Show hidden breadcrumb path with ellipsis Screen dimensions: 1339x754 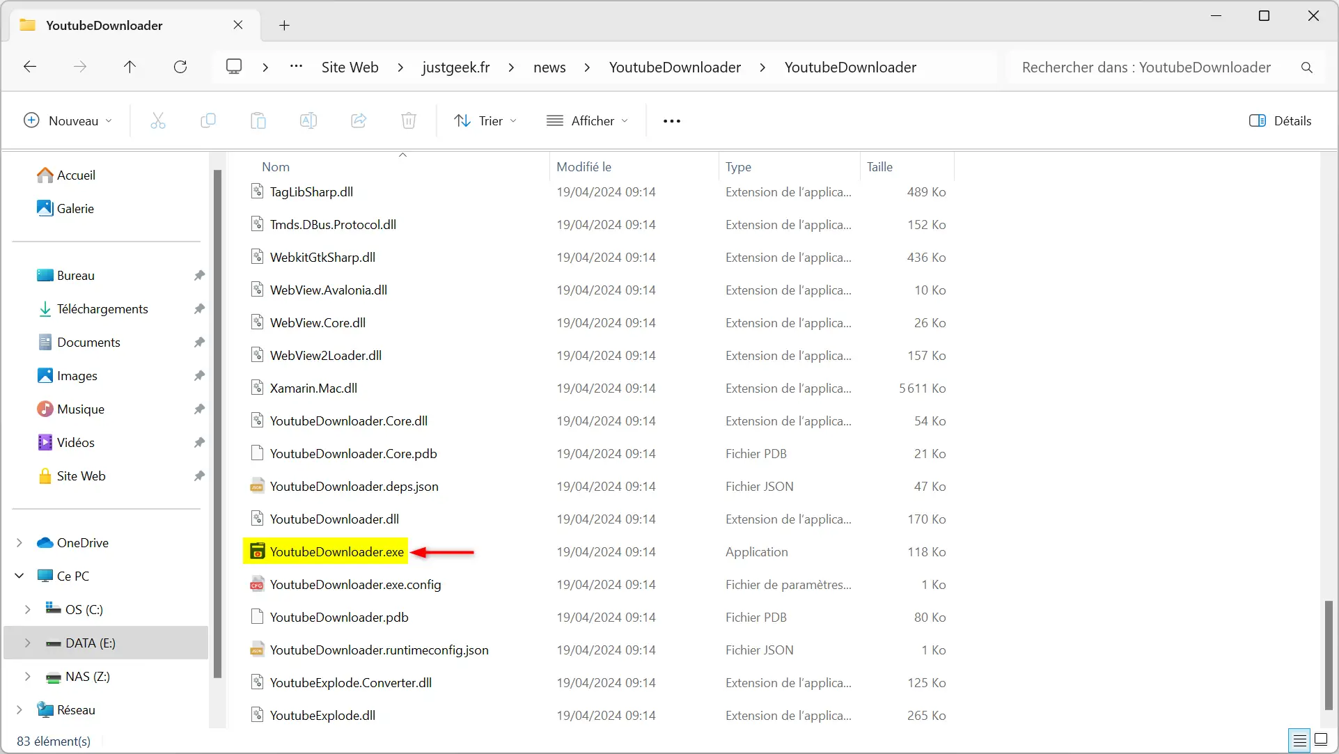[x=296, y=67]
